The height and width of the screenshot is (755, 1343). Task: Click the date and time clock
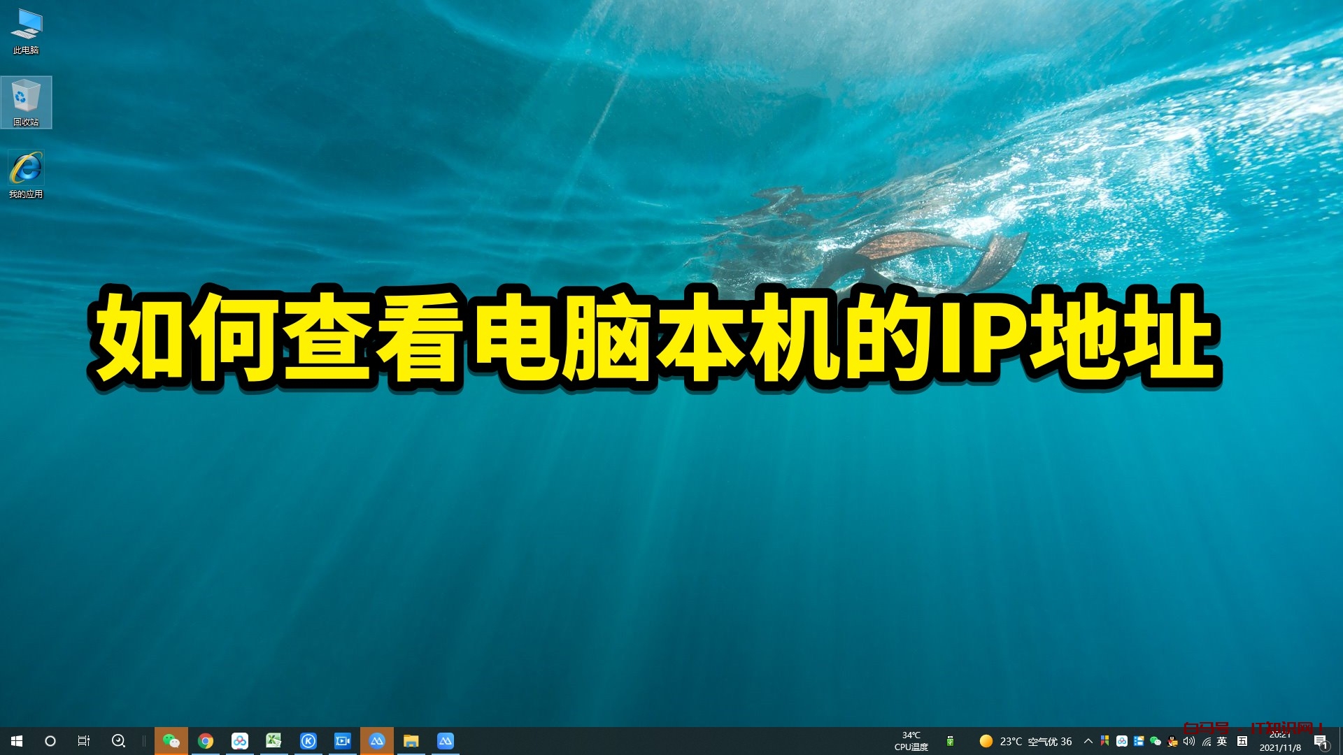(1280, 742)
